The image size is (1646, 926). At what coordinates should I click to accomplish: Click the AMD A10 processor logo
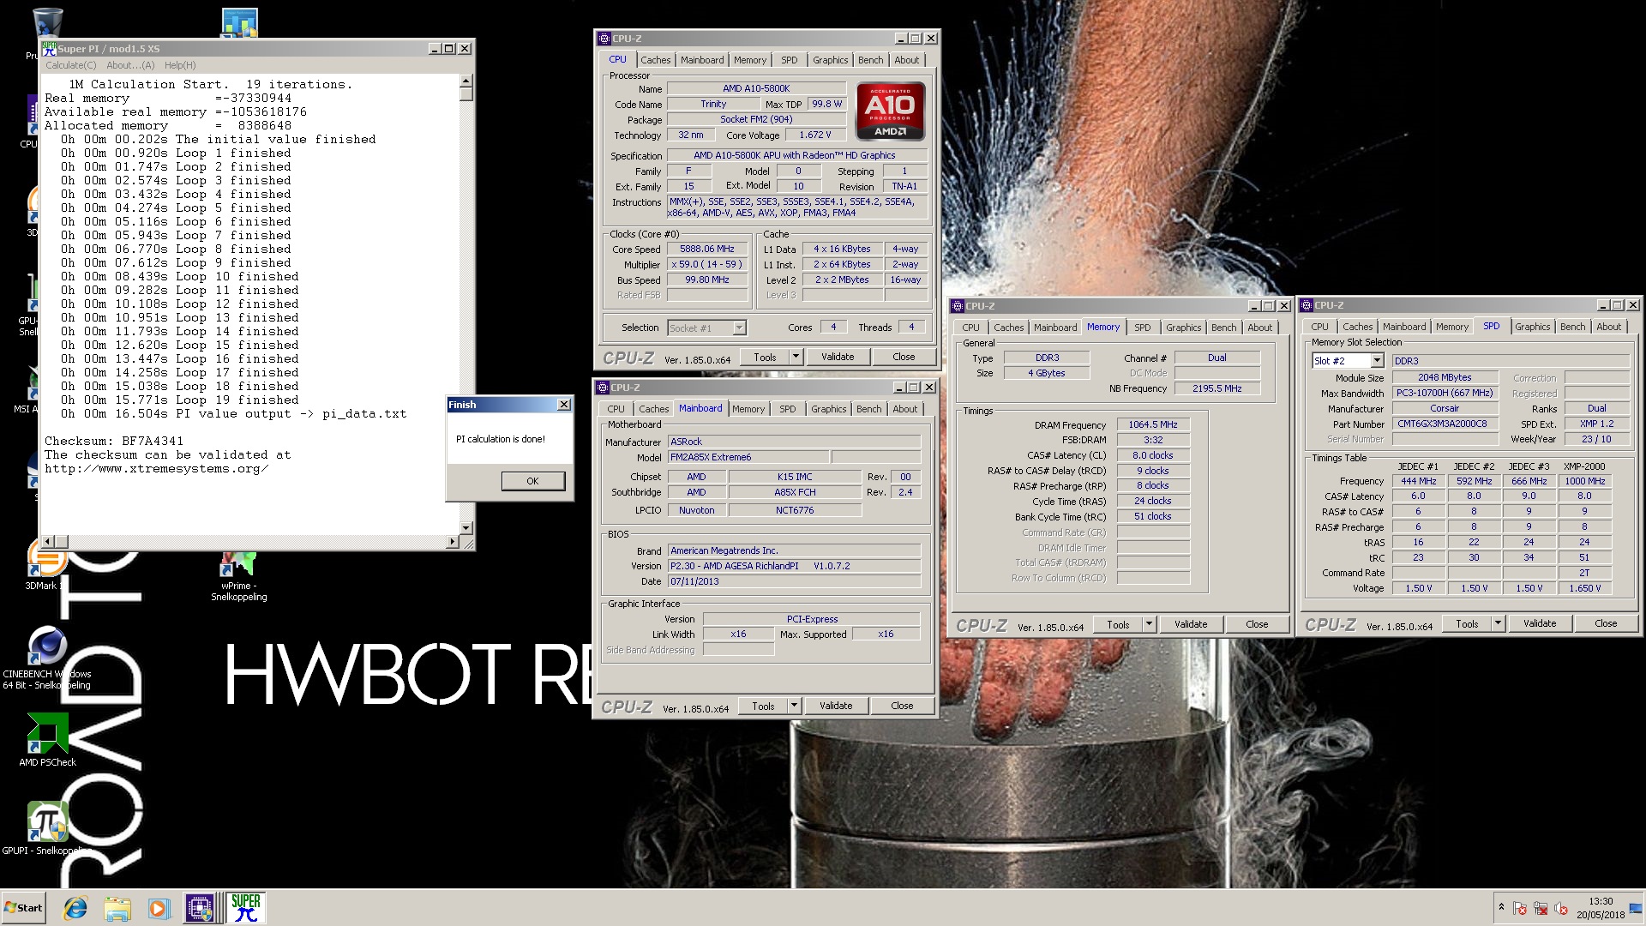pos(891,111)
